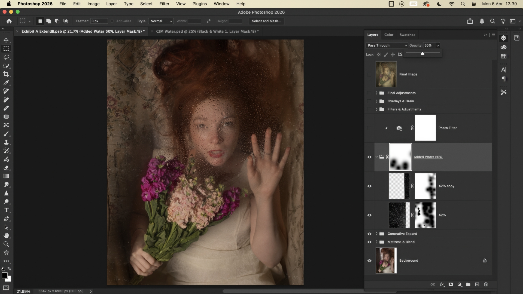Select the Crop tool
Screen dimensions: 523x294
(6, 74)
